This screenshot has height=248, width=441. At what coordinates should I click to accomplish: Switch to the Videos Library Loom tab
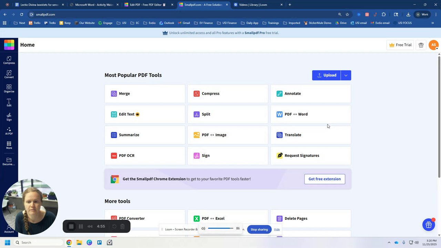point(258,5)
